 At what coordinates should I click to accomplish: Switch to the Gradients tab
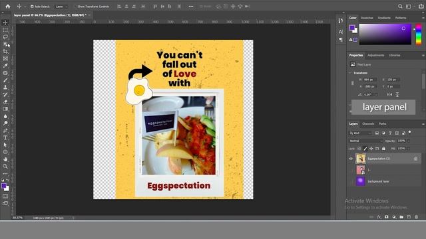tap(384, 18)
